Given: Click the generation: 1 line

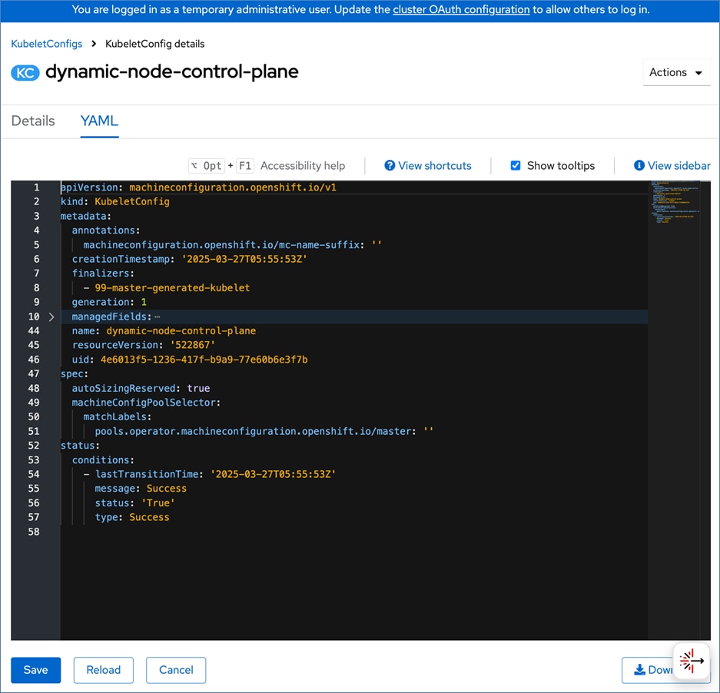Looking at the screenshot, I should (x=109, y=302).
